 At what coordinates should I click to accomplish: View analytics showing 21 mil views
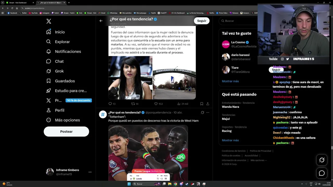point(183,104)
